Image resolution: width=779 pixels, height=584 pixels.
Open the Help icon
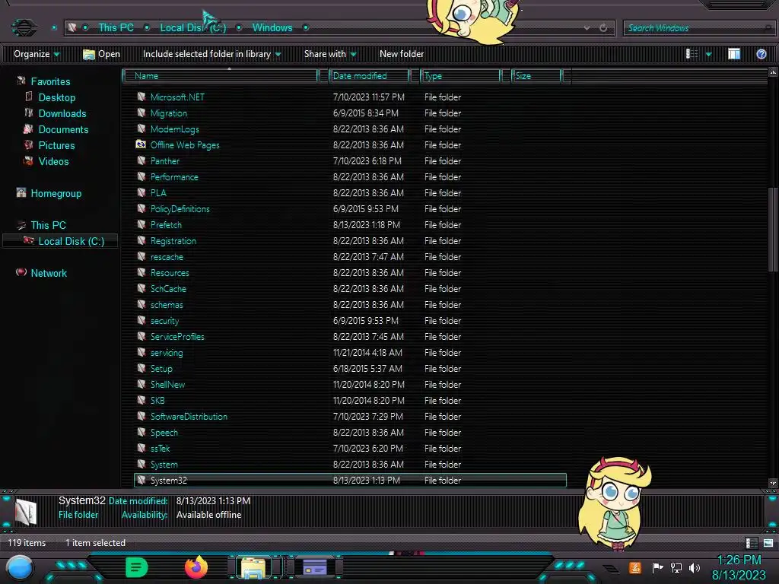pos(761,54)
